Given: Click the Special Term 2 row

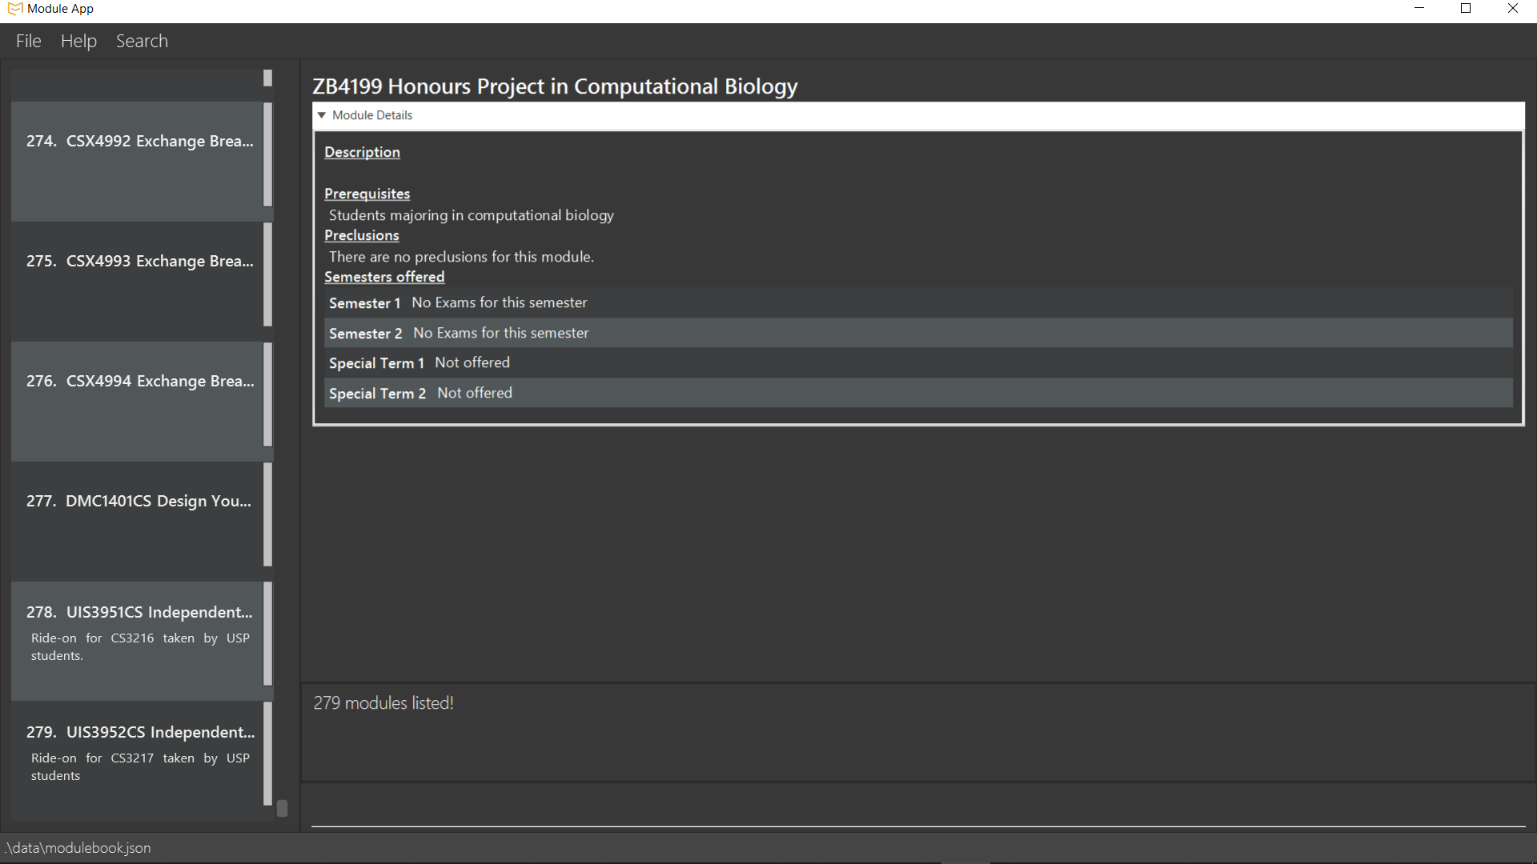Looking at the screenshot, I should (x=917, y=393).
